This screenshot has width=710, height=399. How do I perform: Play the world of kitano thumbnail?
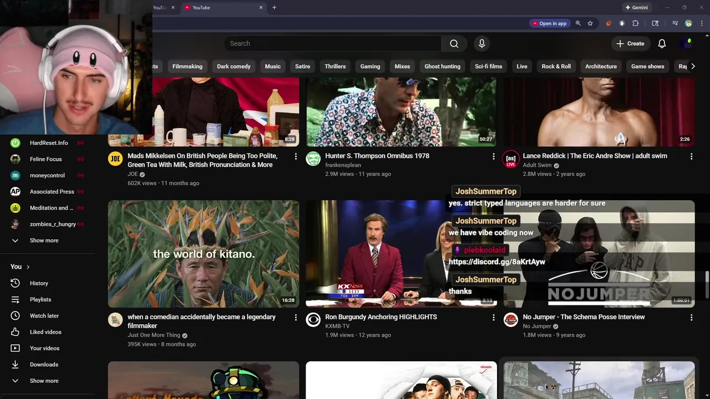click(204, 254)
